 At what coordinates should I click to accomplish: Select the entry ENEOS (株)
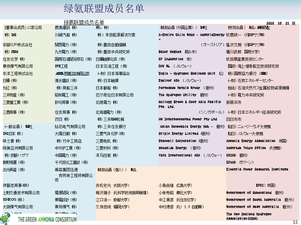[x=14, y=200]
